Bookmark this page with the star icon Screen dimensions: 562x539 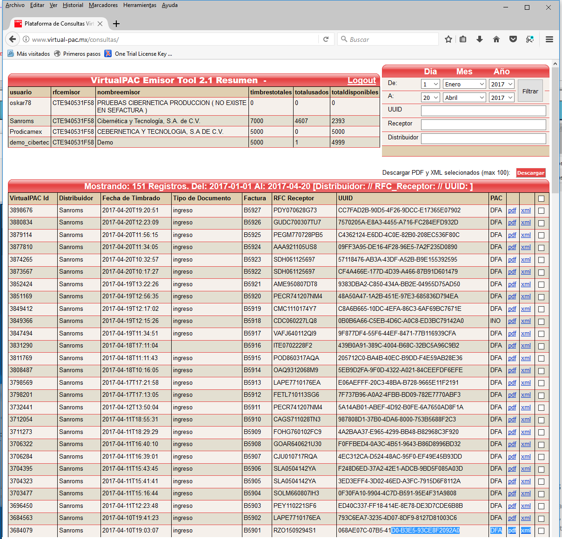(x=448, y=39)
